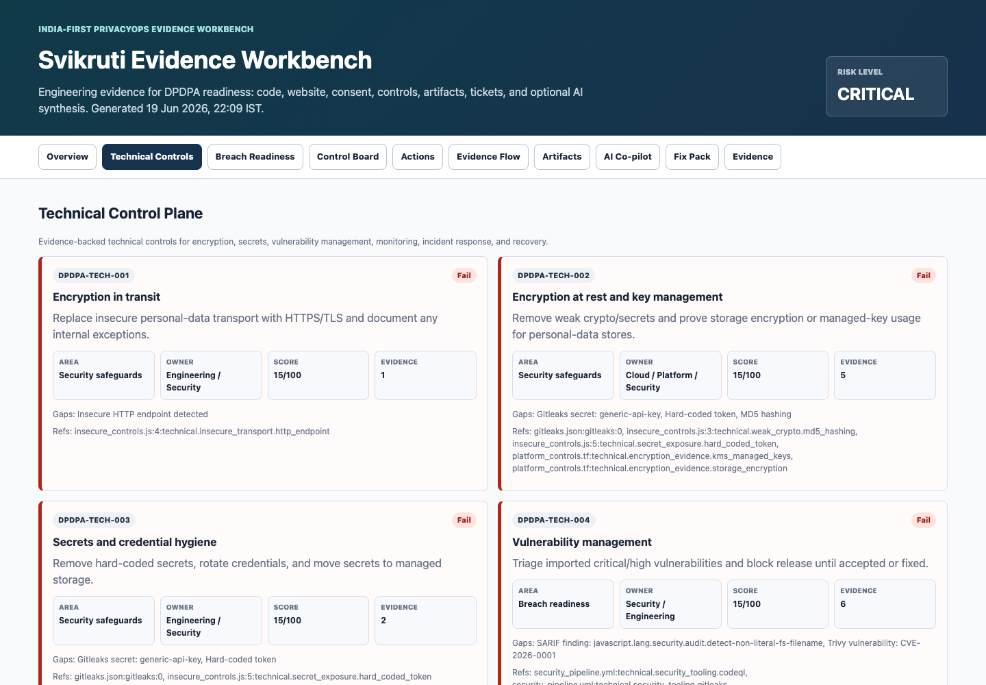Click the Fail badge on DPDPA-TECH-001
The width and height of the screenshot is (986, 685).
point(464,275)
